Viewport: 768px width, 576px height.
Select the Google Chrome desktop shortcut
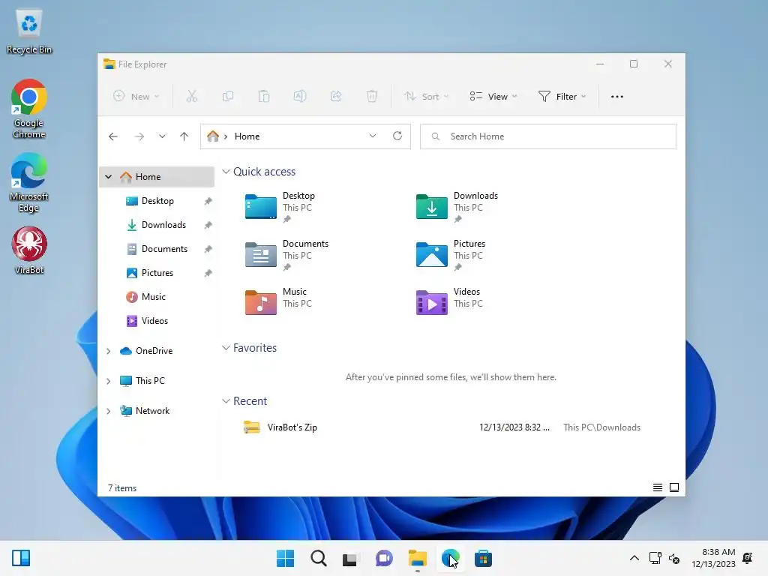[29, 109]
